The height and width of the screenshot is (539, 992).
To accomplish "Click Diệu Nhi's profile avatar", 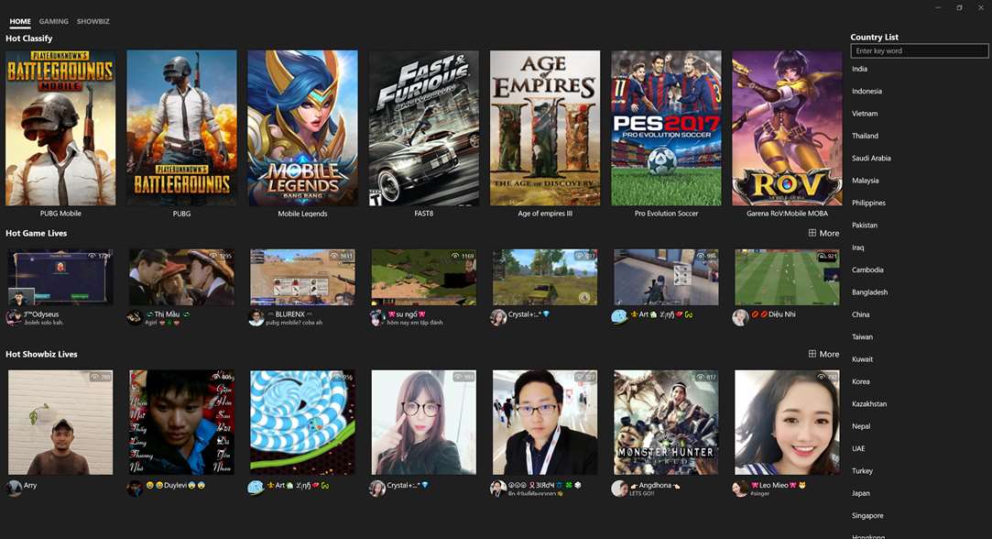I will coord(740,317).
